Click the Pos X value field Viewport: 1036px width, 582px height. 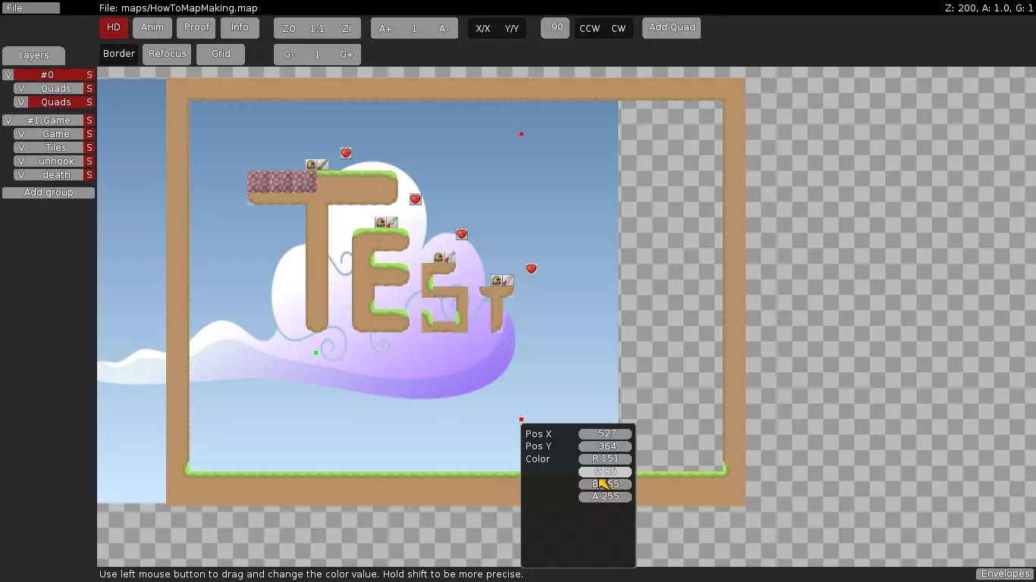[x=605, y=434]
